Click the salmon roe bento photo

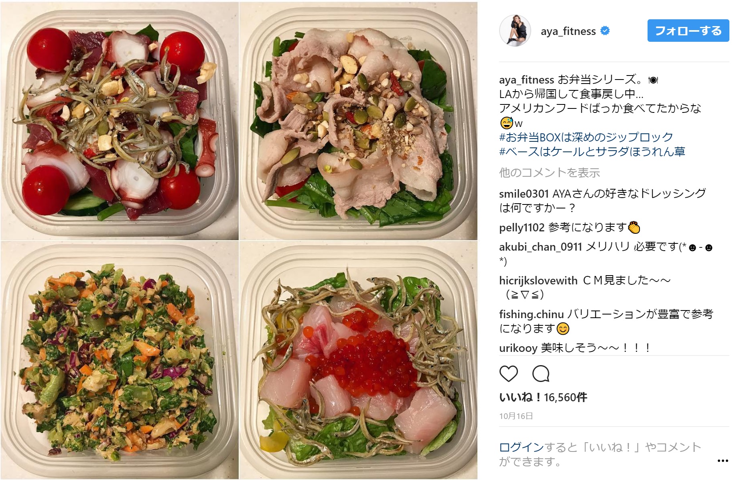[358, 360]
